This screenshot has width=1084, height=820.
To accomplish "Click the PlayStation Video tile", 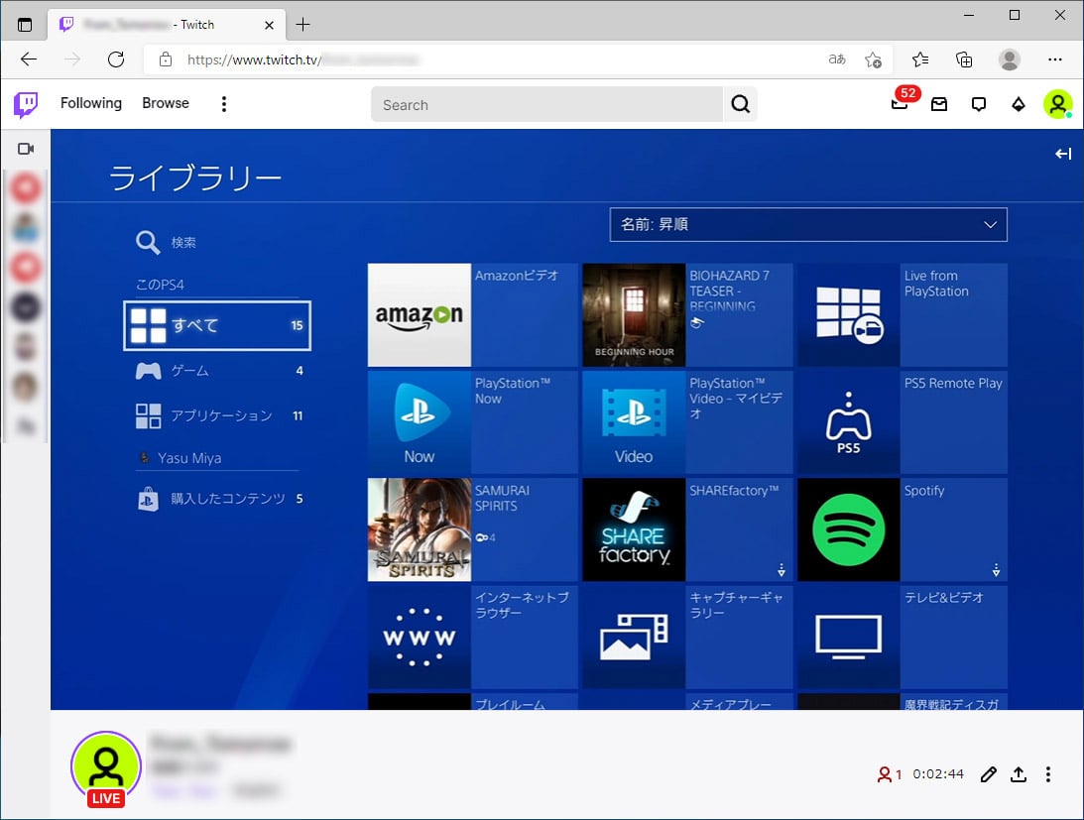I will [687, 421].
